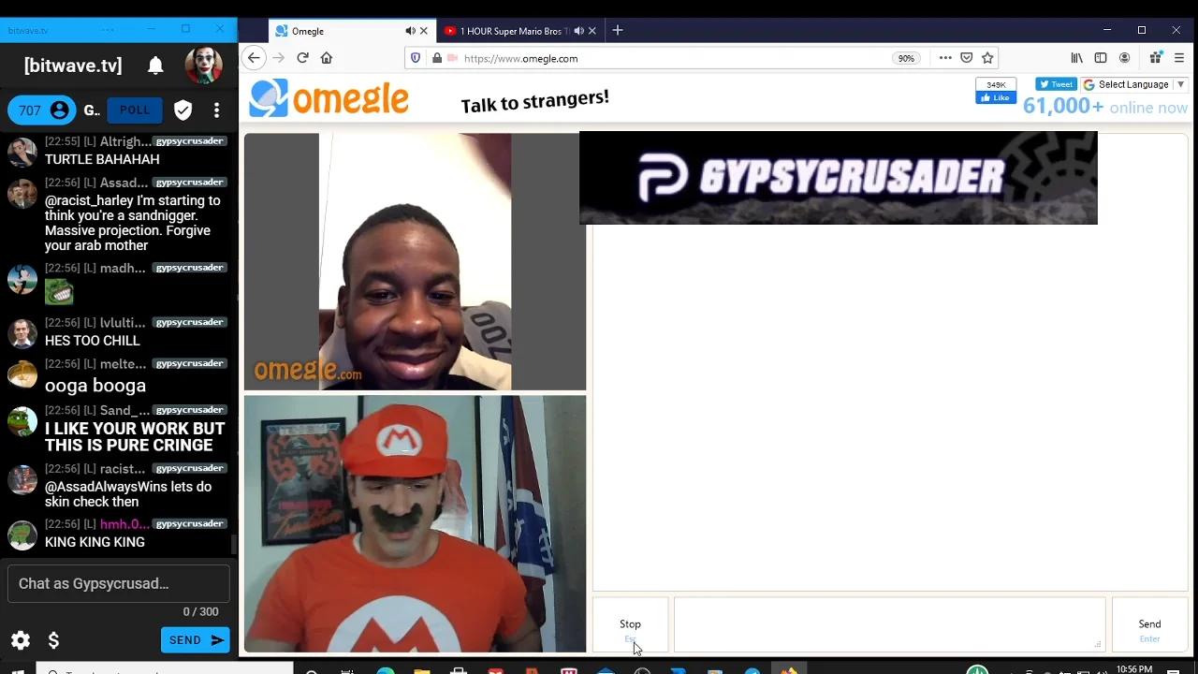The height and width of the screenshot is (674, 1198).
Task: Open the bitwave settings gear
Action: (20, 640)
